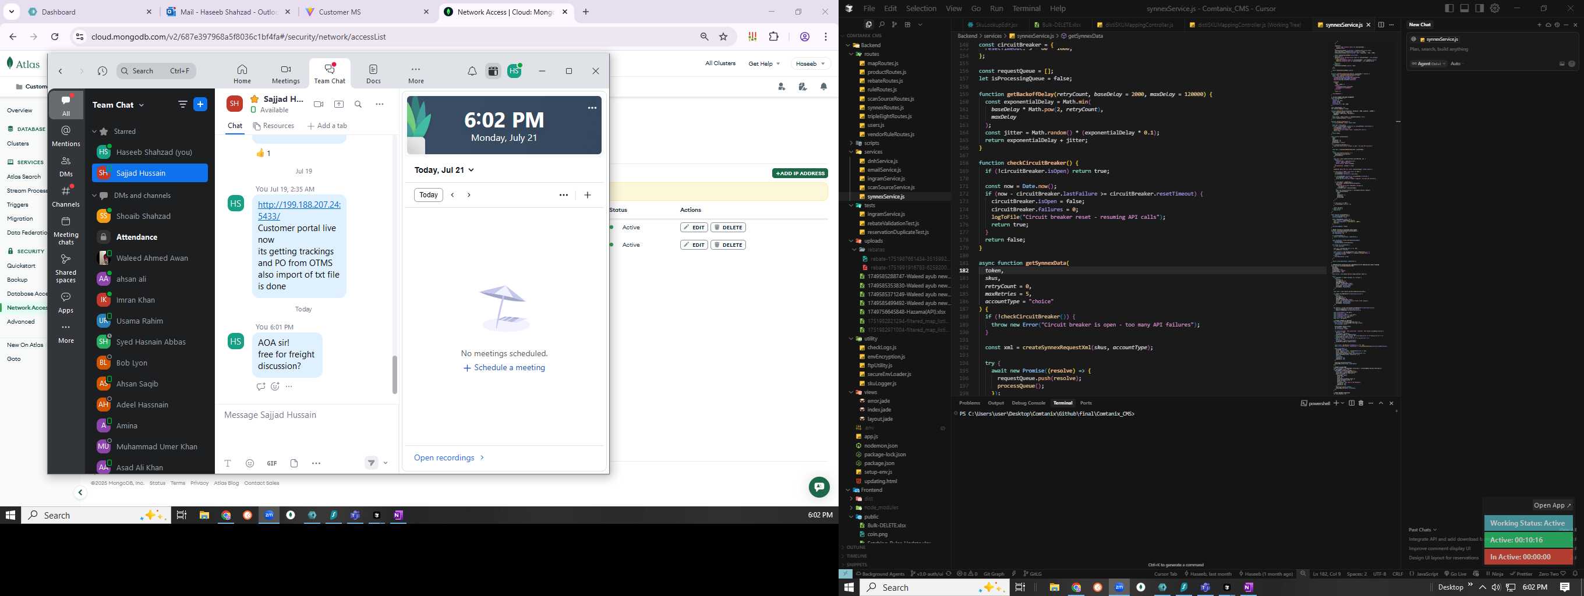This screenshot has height=596, width=1584.
Task: Open Zoom calendar panel icon
Action: pos(493,71)
